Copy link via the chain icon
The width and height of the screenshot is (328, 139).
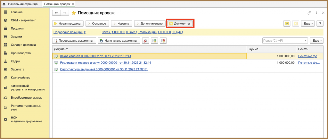tap(309, 13)
